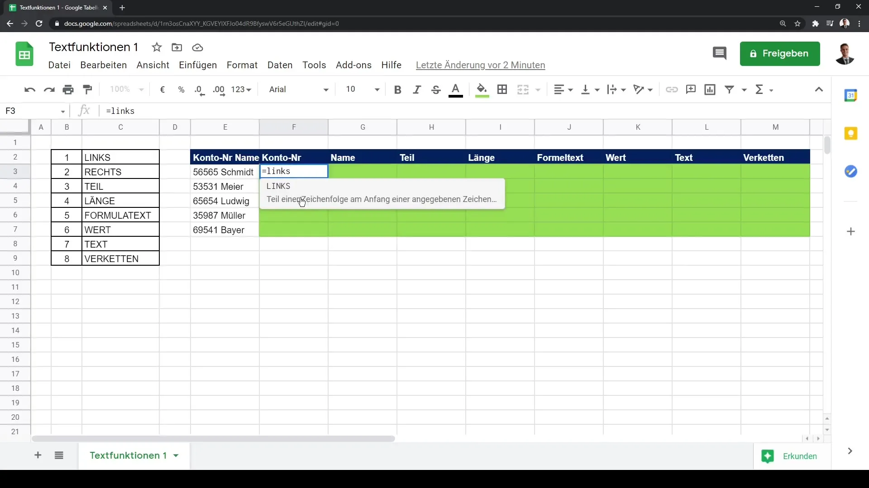Open Google Calendar side panel
The image size is (869, 488).
pos(851,95)
